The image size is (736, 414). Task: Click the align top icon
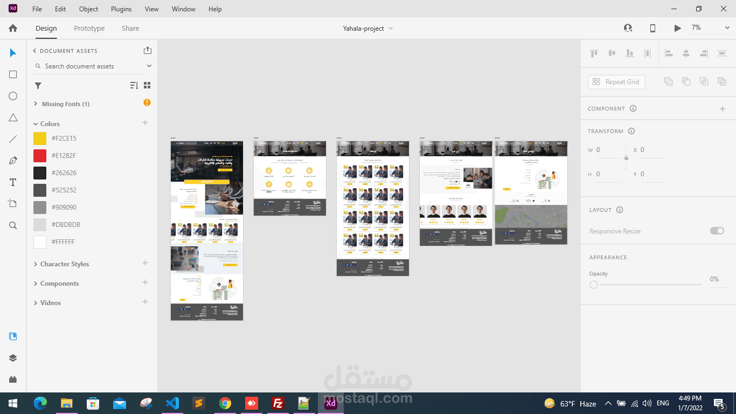[594, 53]
